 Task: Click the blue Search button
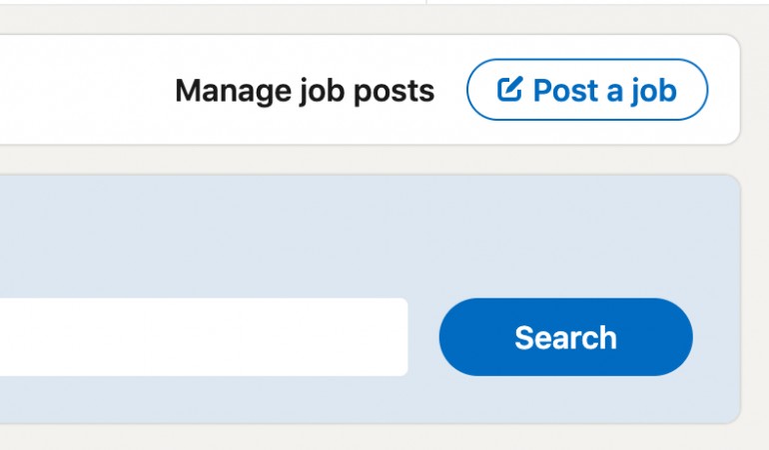click(565, 337)
